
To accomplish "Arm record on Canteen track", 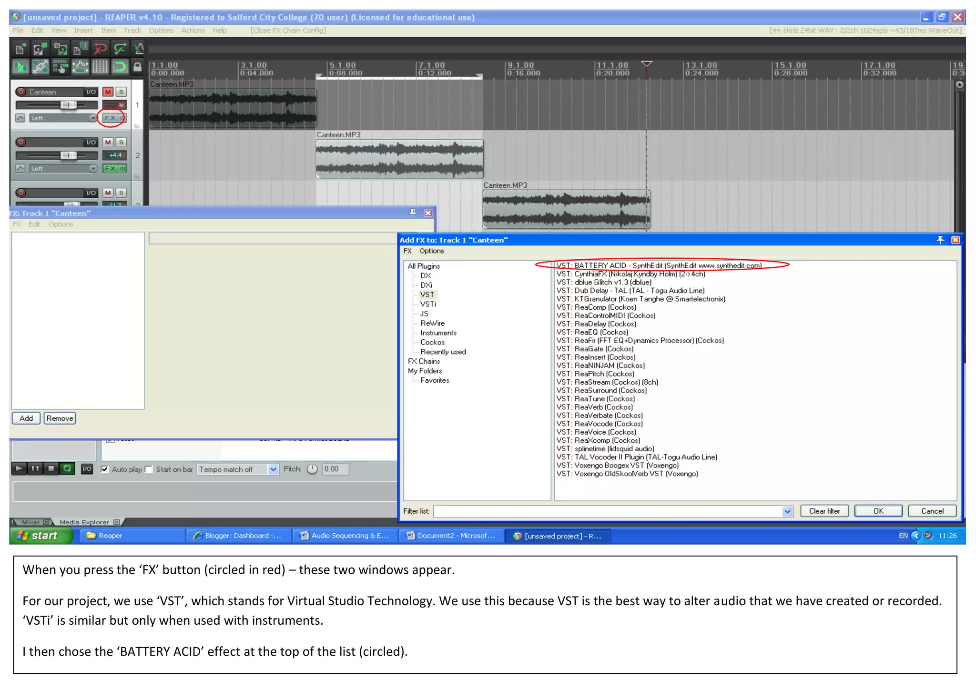I will (21, 91).
